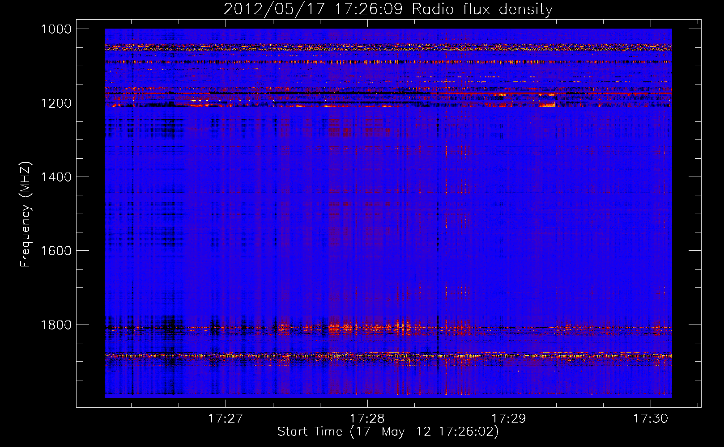
Task: Click the 17:28 time axis label
Action: tap(367, 419)
